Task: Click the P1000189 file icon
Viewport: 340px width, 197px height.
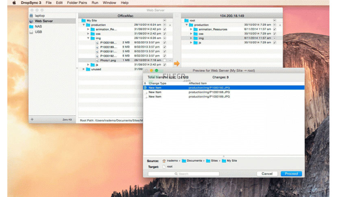Action: pyautogui.click(x=97, y=47)
